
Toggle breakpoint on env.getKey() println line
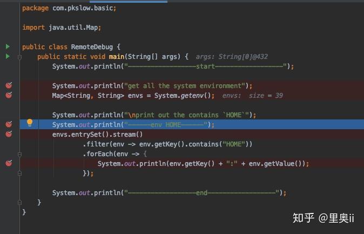(x=9, y=163)
